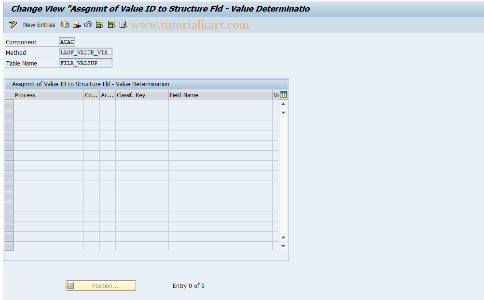Image resolution: width=484 pixels, height=300 pixels.
Task: Click the Ac... column header
Action: [x=108, y=95]
